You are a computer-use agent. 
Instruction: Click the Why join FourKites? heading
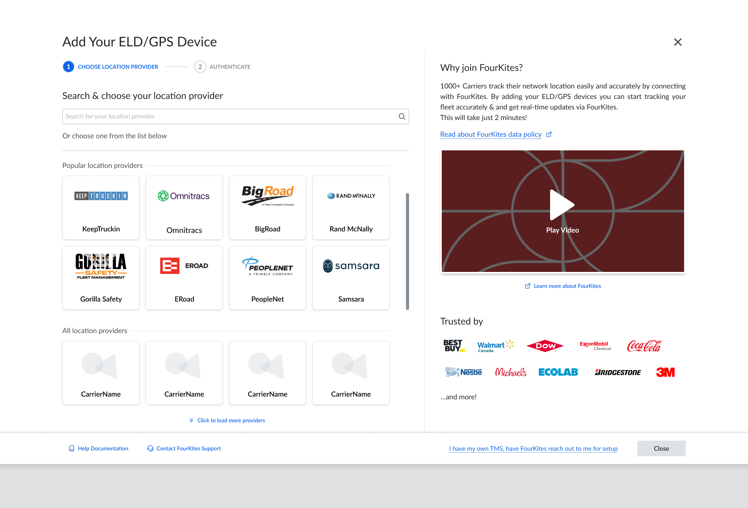coord(482,68)
